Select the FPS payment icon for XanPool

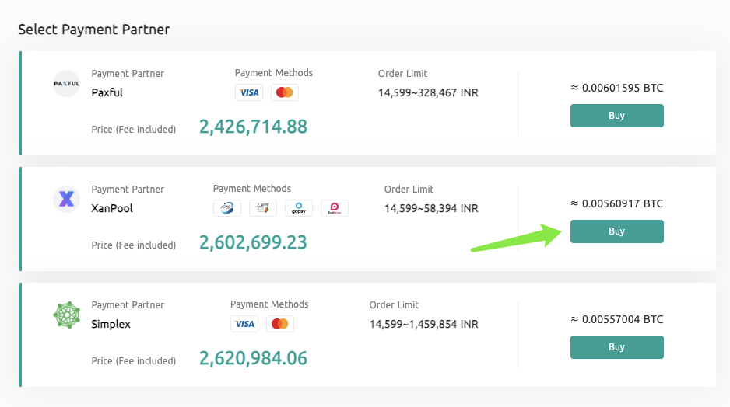point(227,208)
